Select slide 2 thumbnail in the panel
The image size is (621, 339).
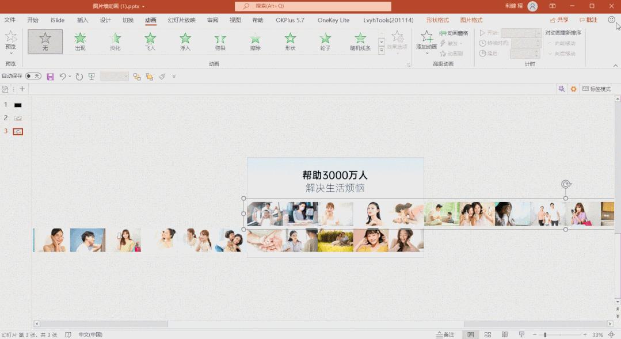(17, 117)
